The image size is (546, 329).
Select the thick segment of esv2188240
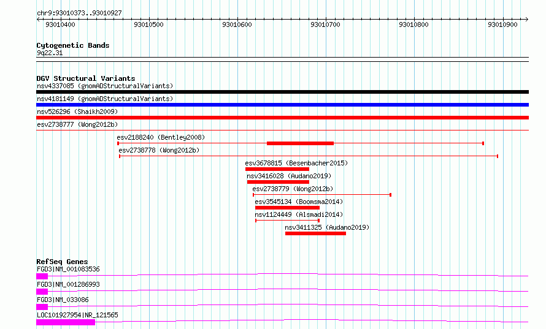[300, 143]
